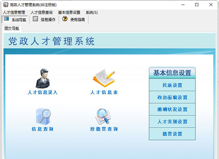Open the 基本信息设置 menu
The image size is (219, 159).
coord(69,13)
